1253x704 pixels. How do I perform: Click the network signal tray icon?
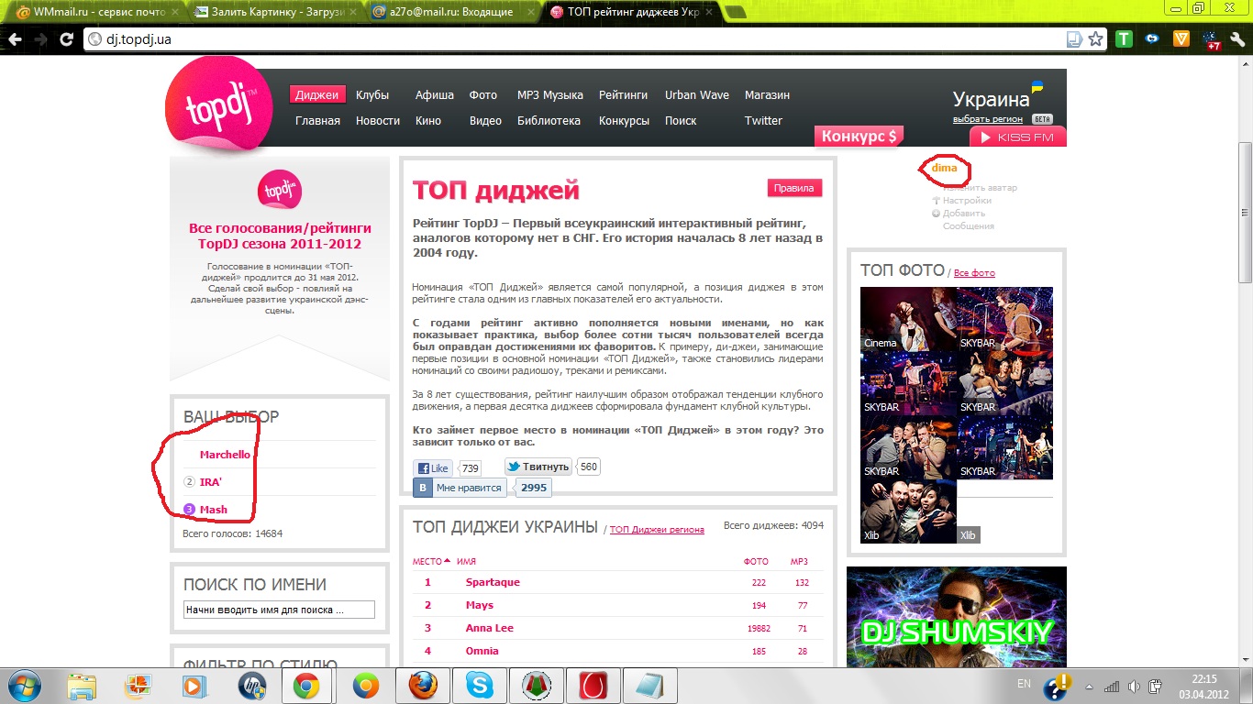point(1112,686)
